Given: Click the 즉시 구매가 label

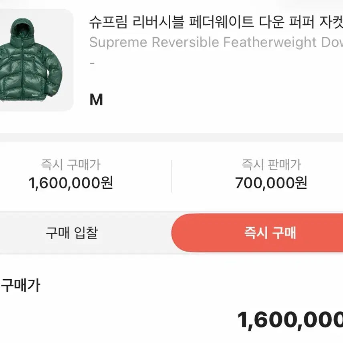Looking at the screenshot, I should 71,165.
